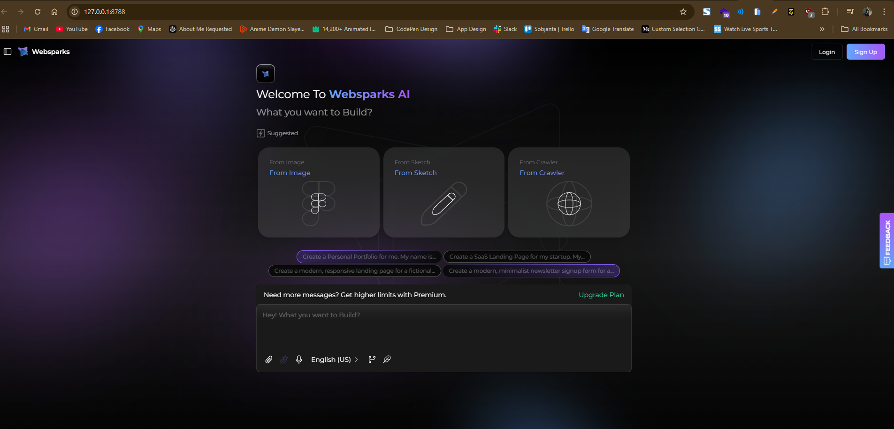The height and width of the screenshot is (429, 894).
Task: Click the S extension icon in toolbar
Action: pyautogui.click(x=706, y=12)
